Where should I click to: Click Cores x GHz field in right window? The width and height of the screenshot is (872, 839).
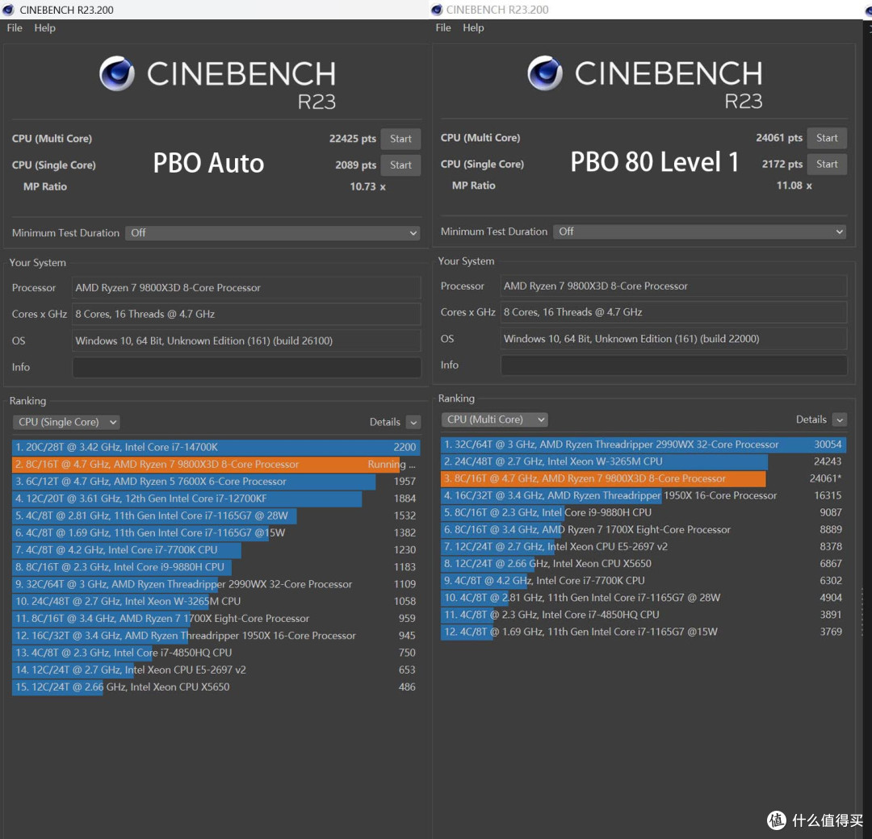click(674, 312)
